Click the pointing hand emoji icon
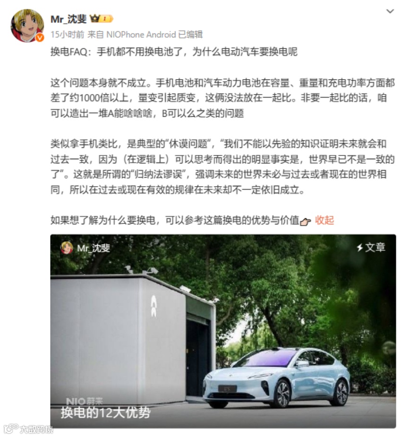Image resolution: width=406 pixels, height=437 pixels. coord(305,222)
